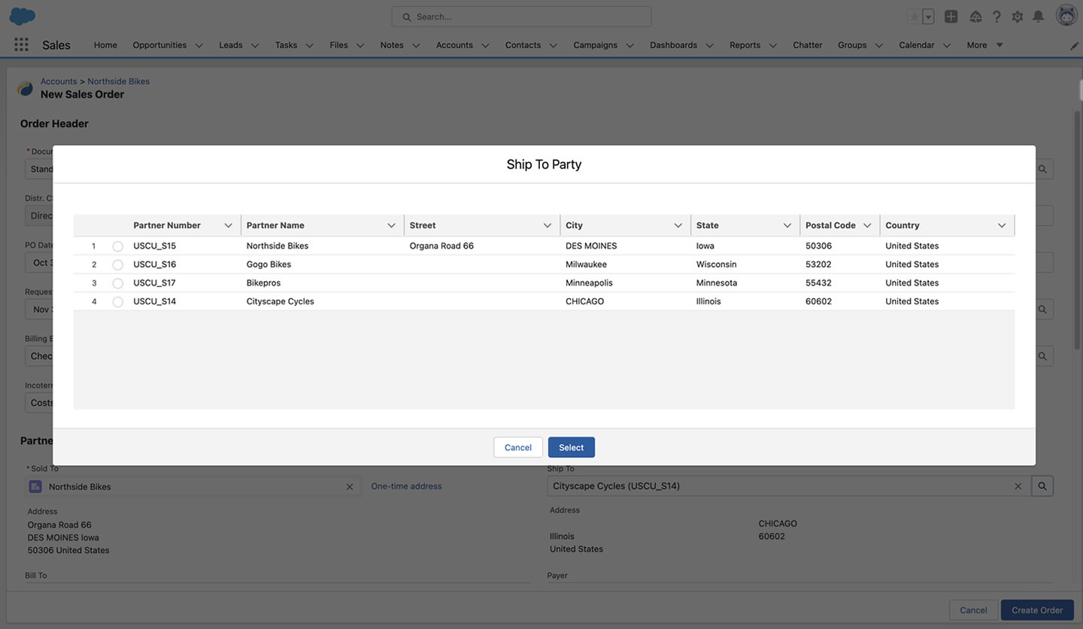
Task: Click the Ship To input field
Action: [788, 486]
